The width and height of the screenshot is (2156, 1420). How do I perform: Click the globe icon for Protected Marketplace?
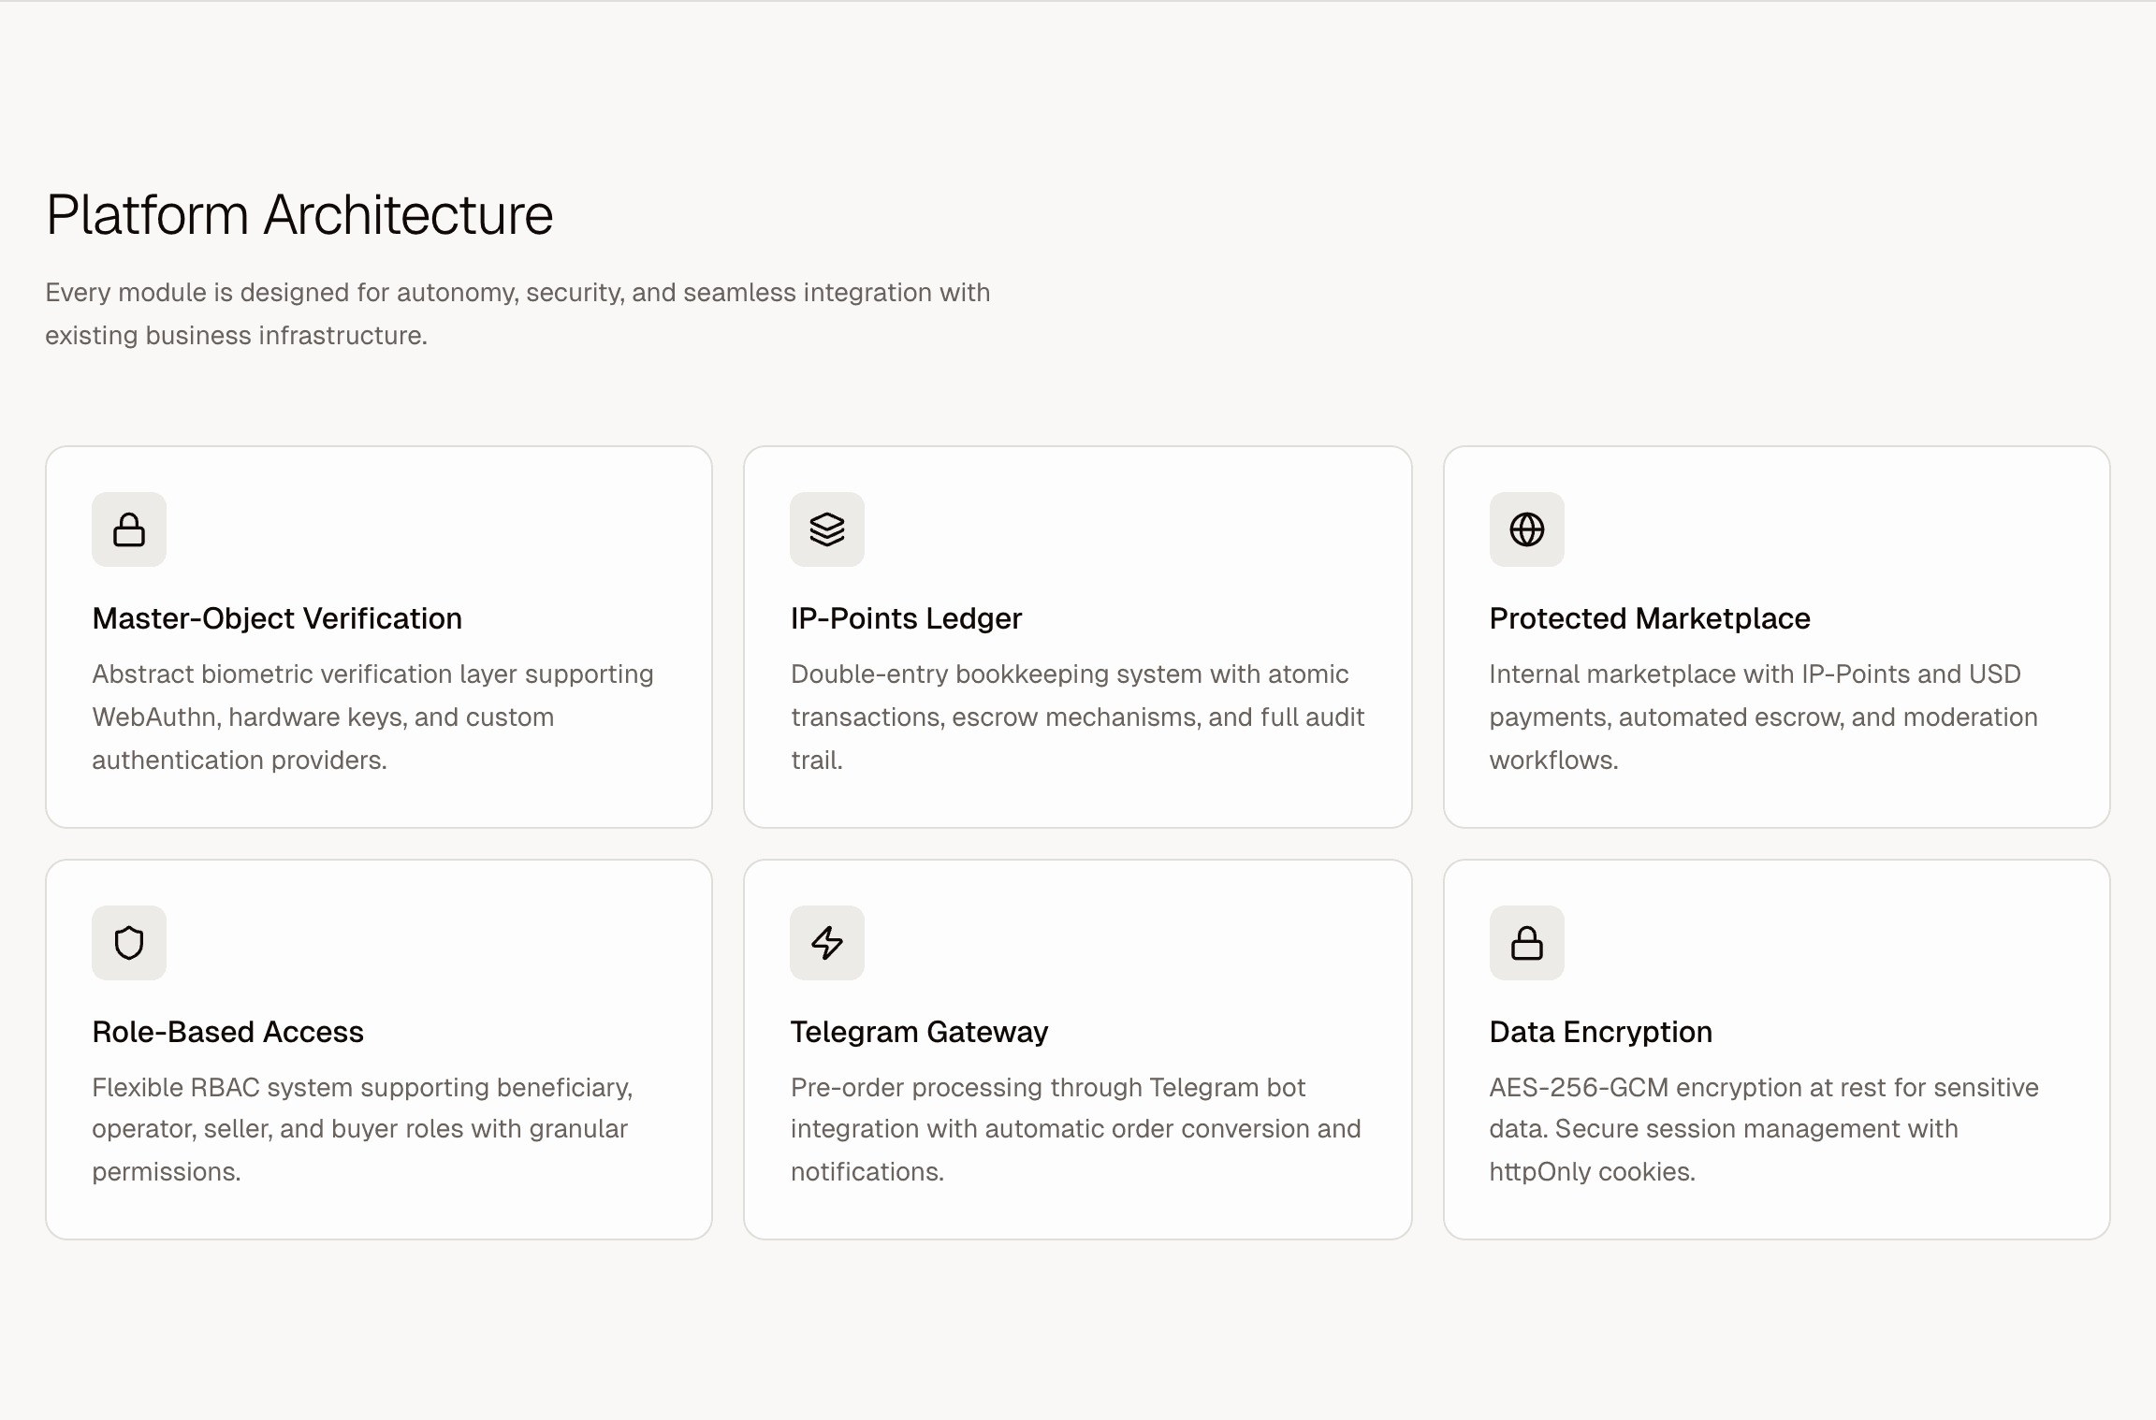coord(1527,529)
